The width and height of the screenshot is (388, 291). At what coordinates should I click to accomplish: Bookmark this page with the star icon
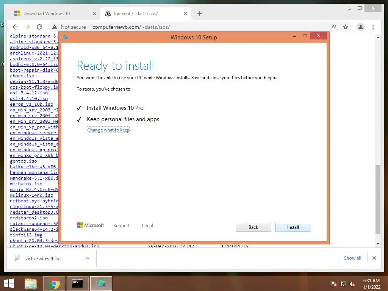346,27
